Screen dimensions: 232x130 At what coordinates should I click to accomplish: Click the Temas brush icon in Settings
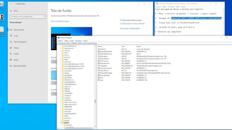[x=11, y=48]
